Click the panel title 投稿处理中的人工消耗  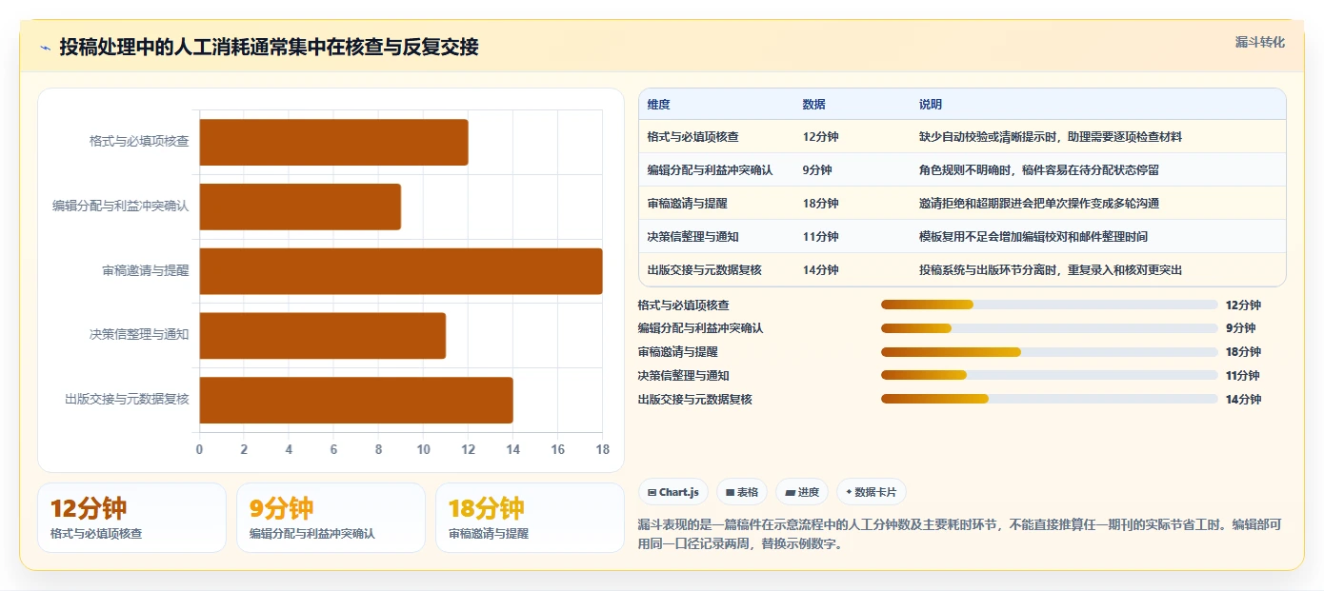coord(269,48)
